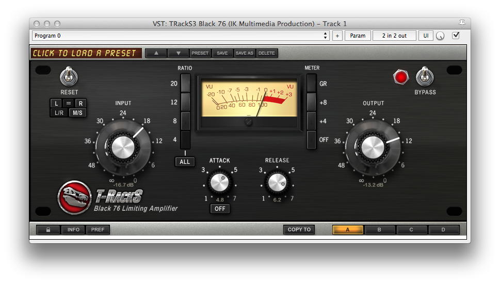Click the red power indicator light
Screen dimensions: 500x284
point(400,77)
